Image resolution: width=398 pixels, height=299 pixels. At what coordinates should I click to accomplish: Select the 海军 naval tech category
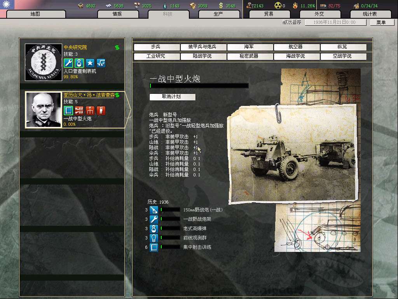click(x=250, y=47)
